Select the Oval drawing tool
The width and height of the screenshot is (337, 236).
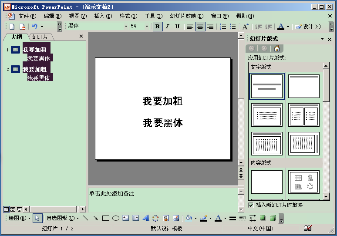116,219
